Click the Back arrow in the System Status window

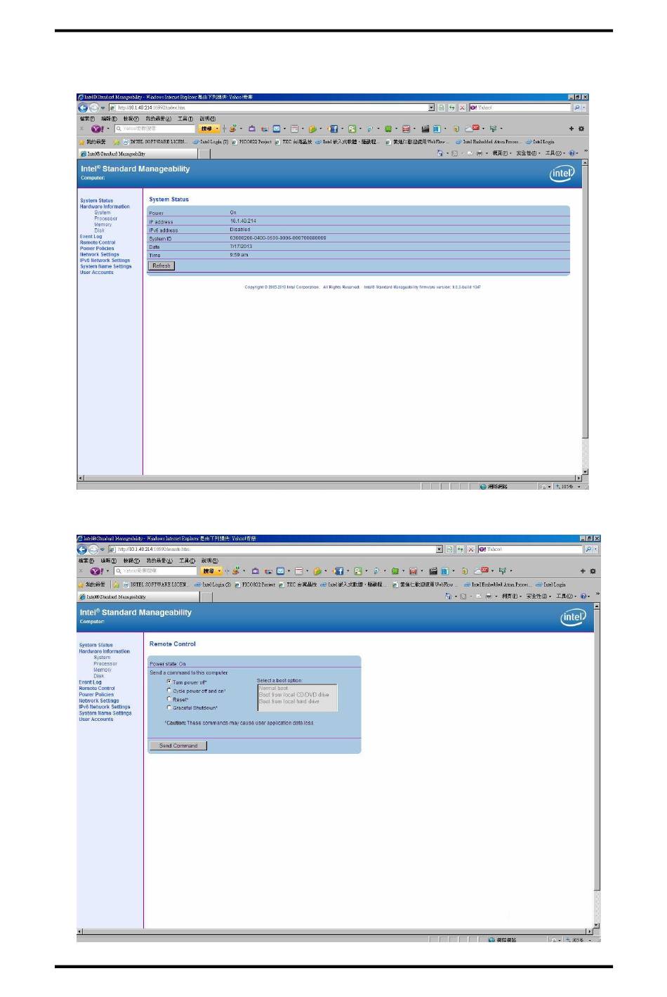[82, 107]
